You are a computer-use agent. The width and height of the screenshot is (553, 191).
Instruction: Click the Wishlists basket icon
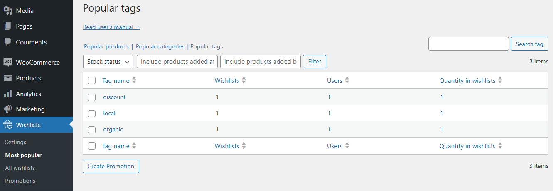[7, 125]
